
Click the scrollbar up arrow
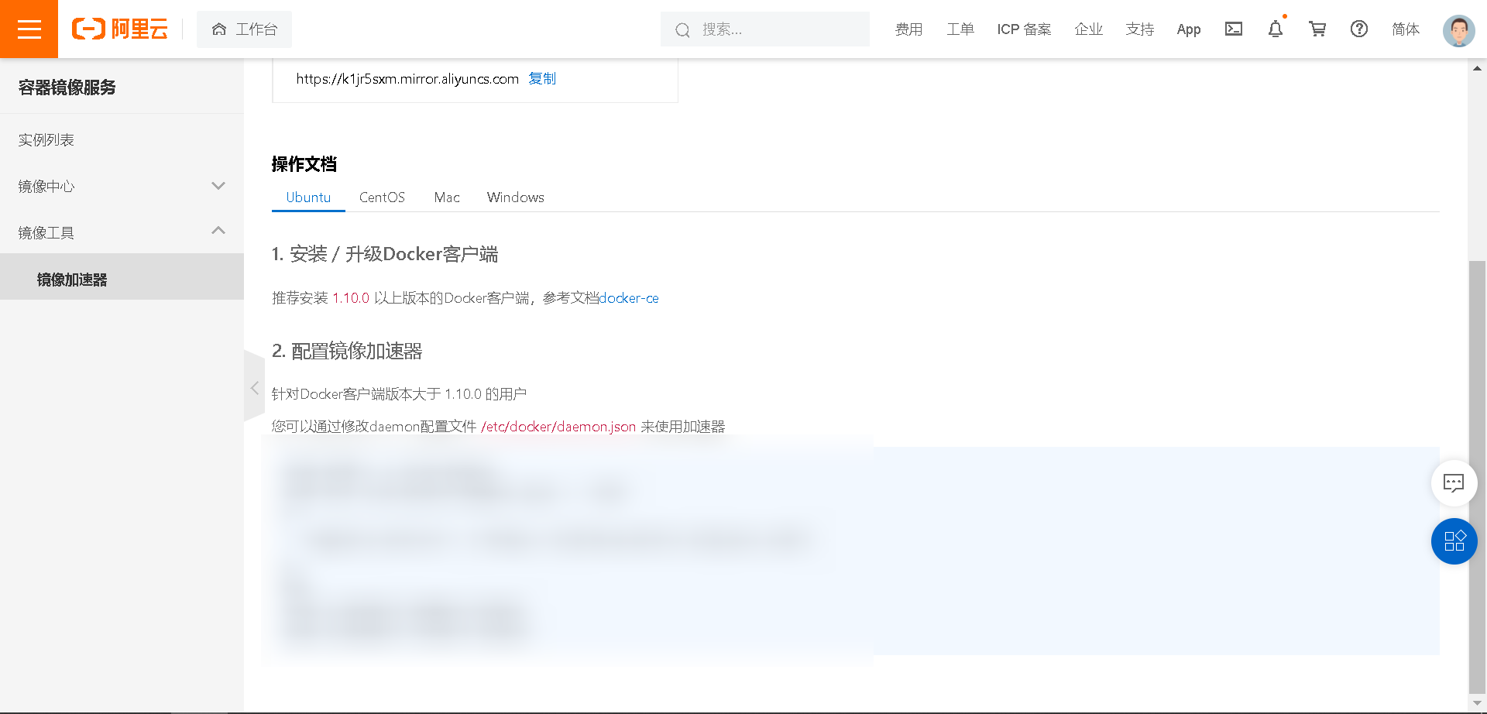1477,68
